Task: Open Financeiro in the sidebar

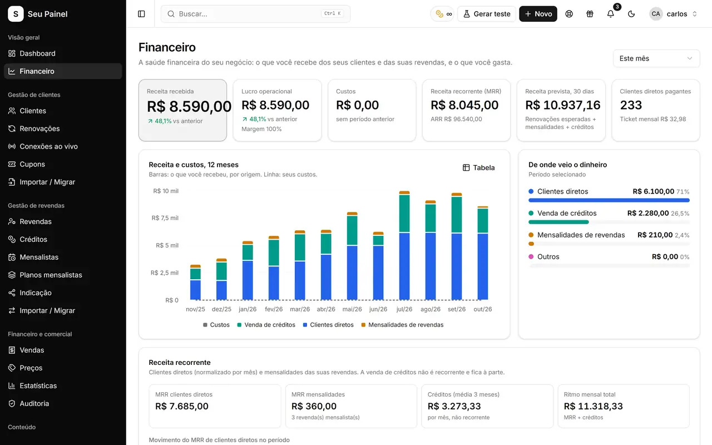Action: tap(63, 71)
